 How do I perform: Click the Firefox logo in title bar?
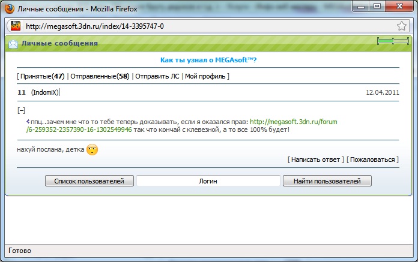tap(10, 8)
